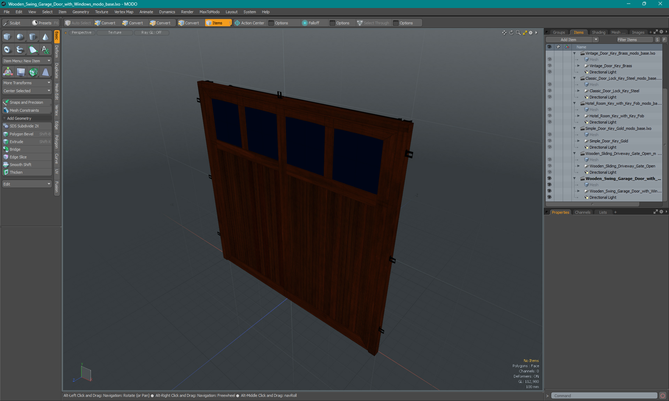Switch viewport Perspective view selector

pos(82,32)
